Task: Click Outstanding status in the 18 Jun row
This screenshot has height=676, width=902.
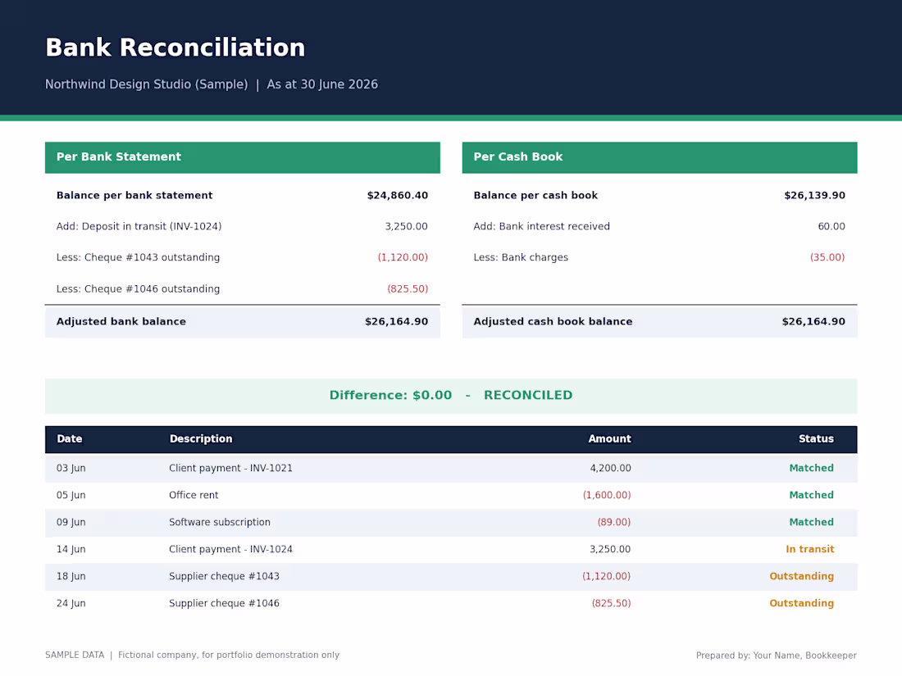Action: pos(801,577)
